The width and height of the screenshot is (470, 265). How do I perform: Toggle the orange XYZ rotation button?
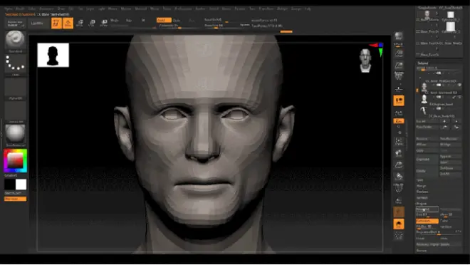tap(399, 121)
